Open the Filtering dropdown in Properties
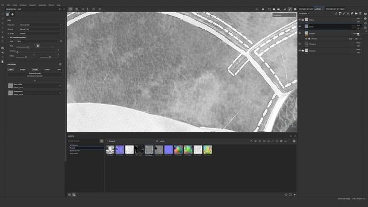The height and width of the screenshot is (207, 368). pos(41,29)
